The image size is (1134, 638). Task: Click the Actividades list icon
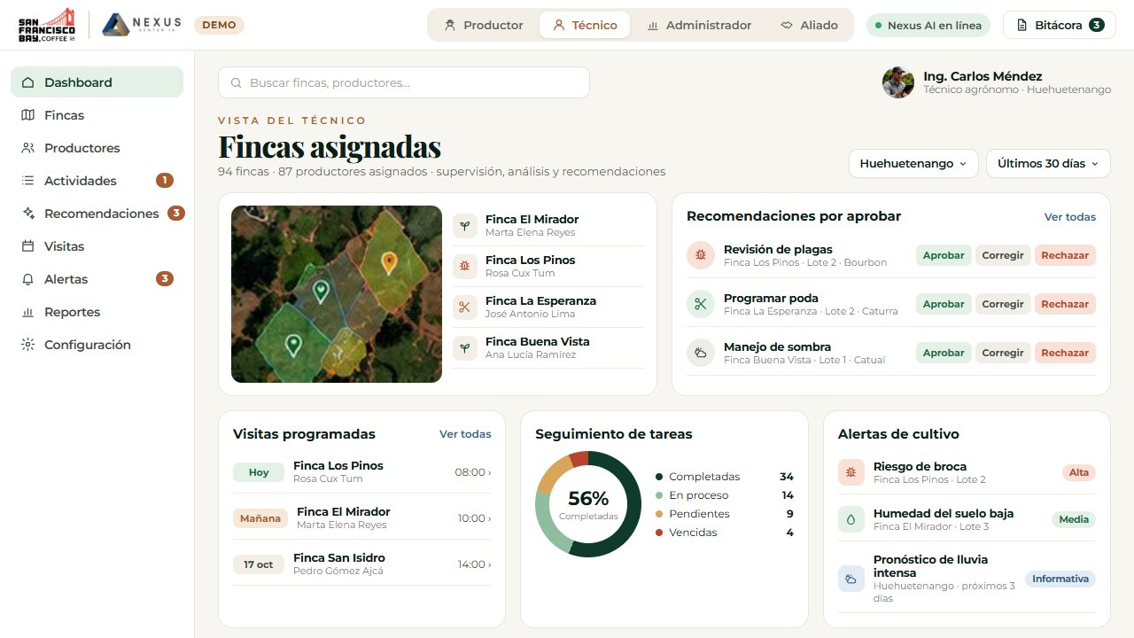click(x=27, y=181)
